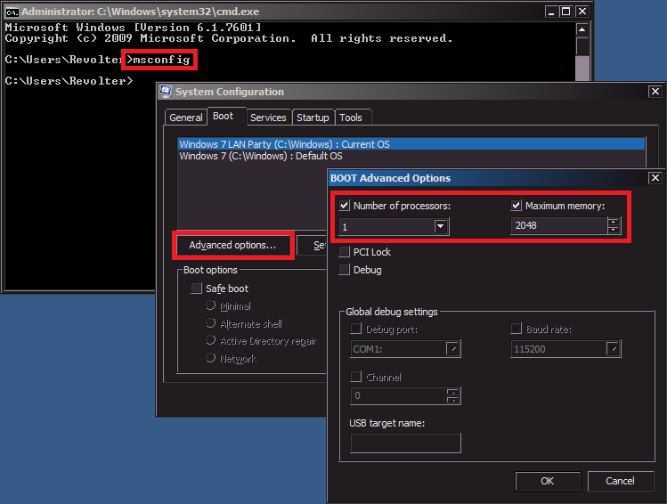Click the Advanced options... button
This screenshot has width=667, height=504.
232,245
